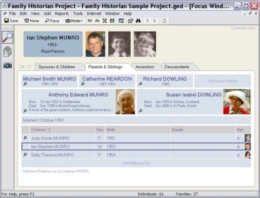The width and height of the screenshot is (260, 198).
Task: Select Judy Susan MUNRO child row
Action: [136, 138]
